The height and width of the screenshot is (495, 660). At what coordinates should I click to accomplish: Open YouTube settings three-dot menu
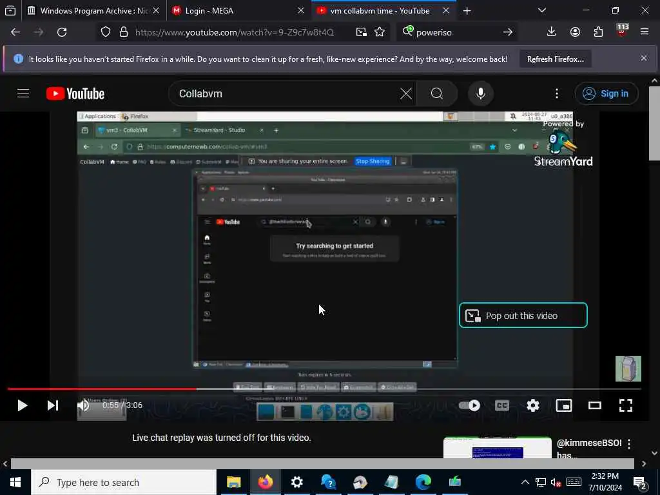click(556, 93)
